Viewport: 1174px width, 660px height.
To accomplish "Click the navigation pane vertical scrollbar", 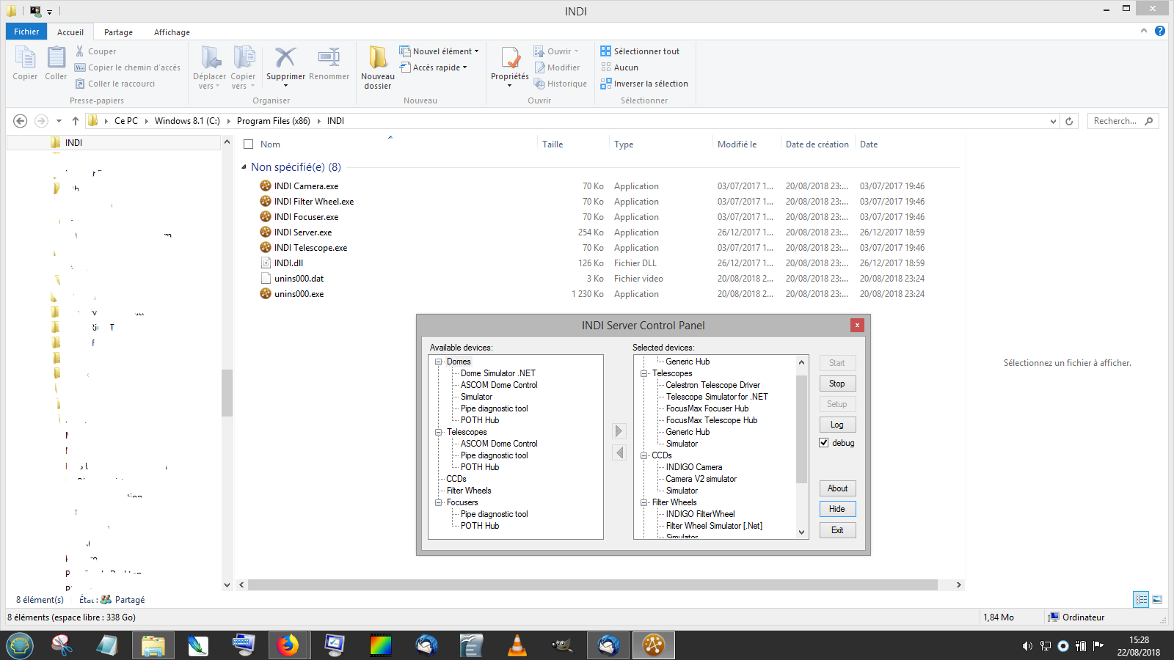I will pos(227,392).
